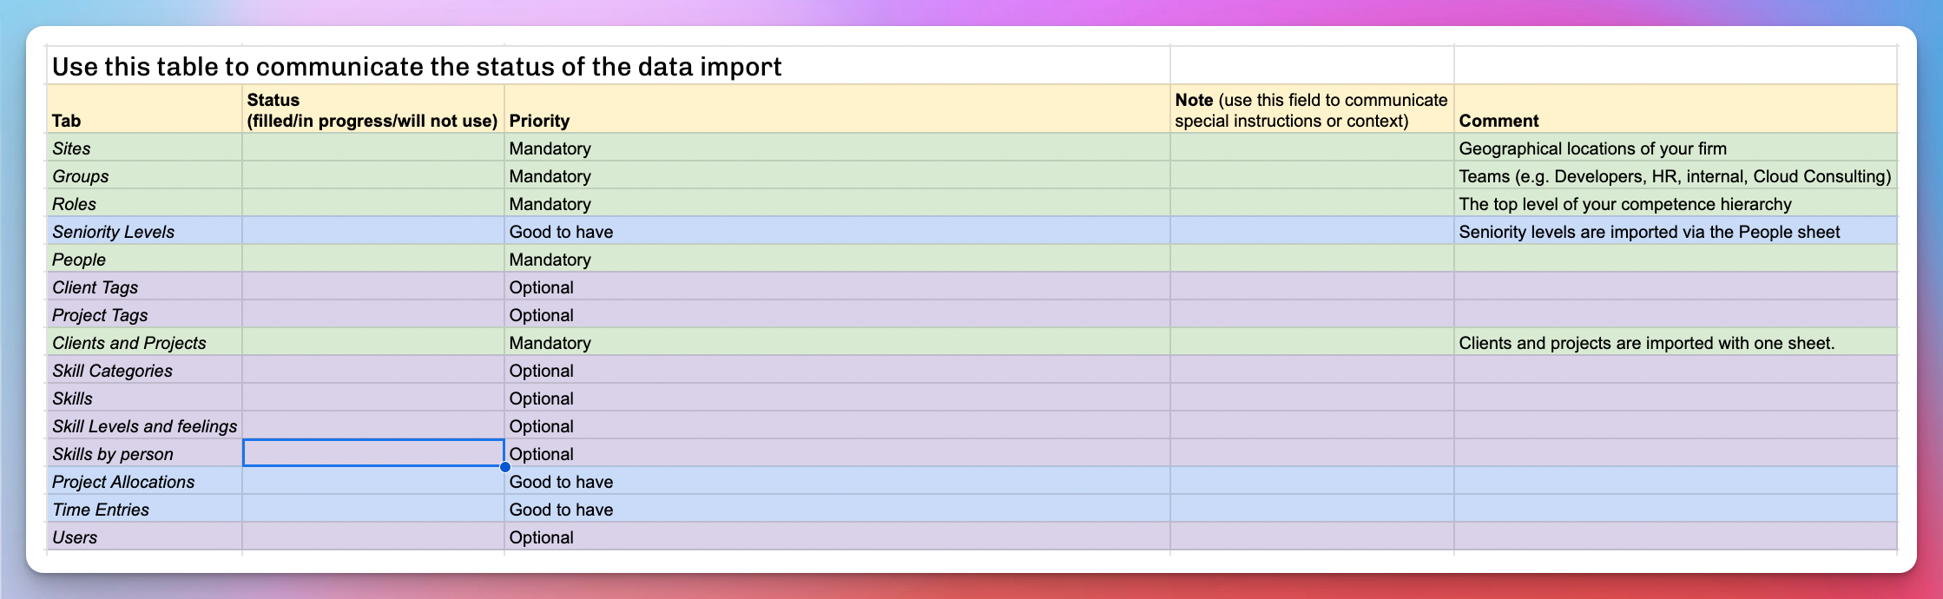Click the fill handle of selected cell
The image size is (1943, 599).
click(504, 466)
